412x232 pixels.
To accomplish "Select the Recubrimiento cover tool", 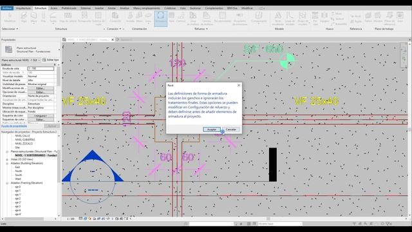I will pos(222,17).
